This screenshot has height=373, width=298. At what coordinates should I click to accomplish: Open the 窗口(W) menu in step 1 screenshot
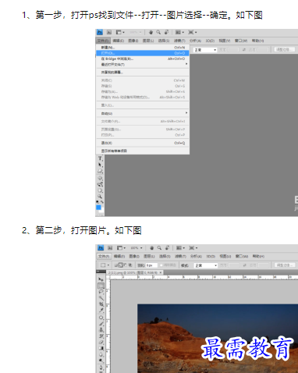241,41
